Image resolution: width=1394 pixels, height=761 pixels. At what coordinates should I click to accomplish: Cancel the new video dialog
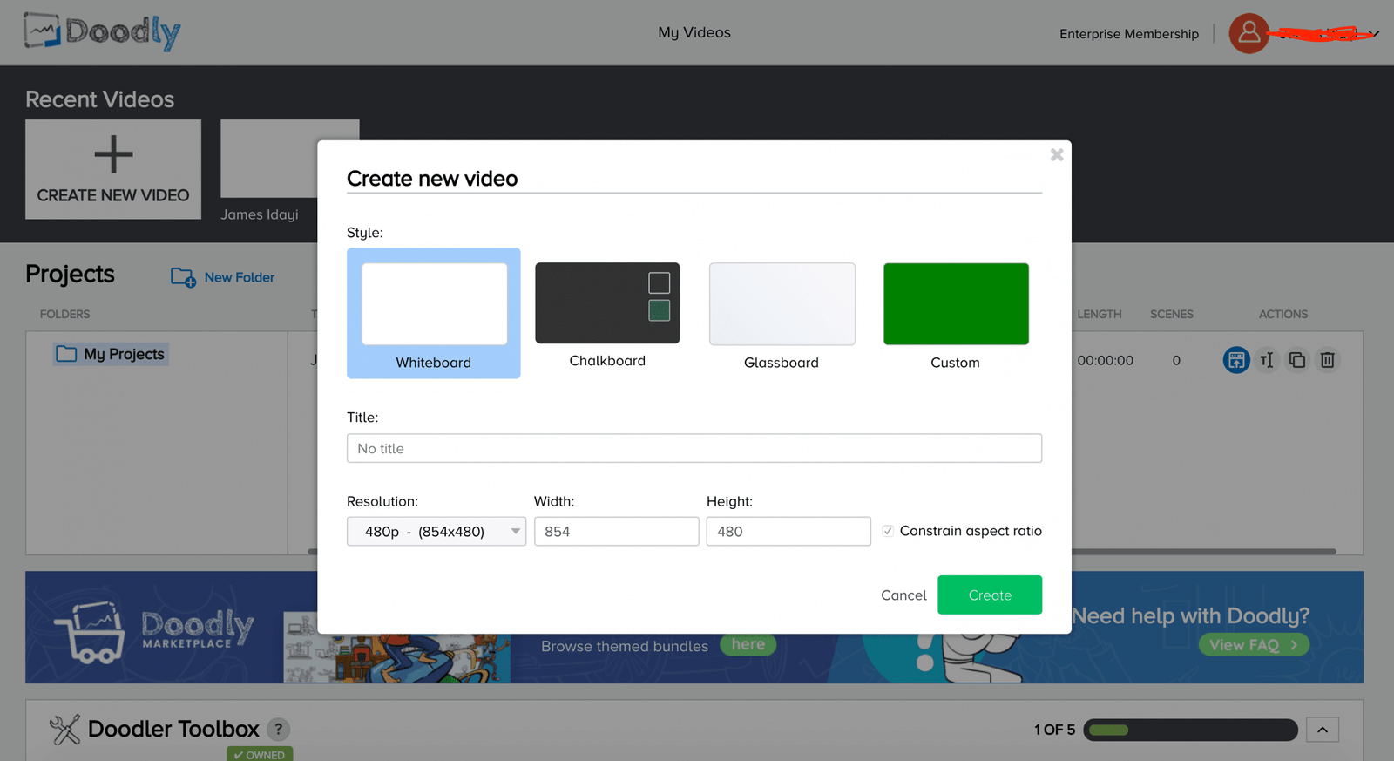(x=903, y=595)
